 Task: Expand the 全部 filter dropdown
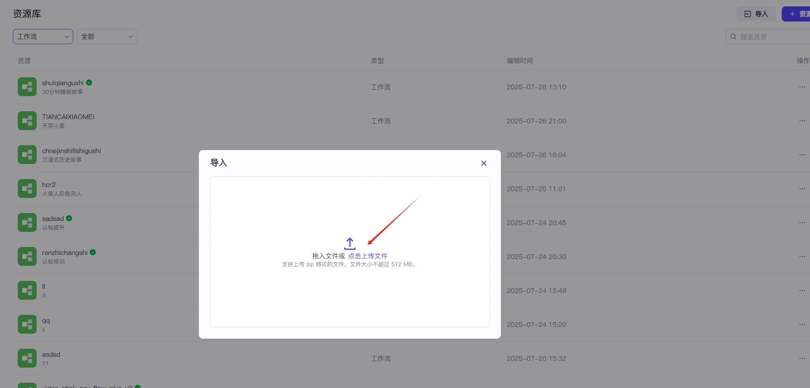pyautogui.click(x=107, y=37)
